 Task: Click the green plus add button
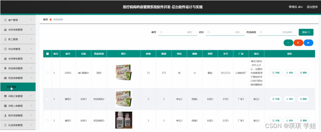288,43
